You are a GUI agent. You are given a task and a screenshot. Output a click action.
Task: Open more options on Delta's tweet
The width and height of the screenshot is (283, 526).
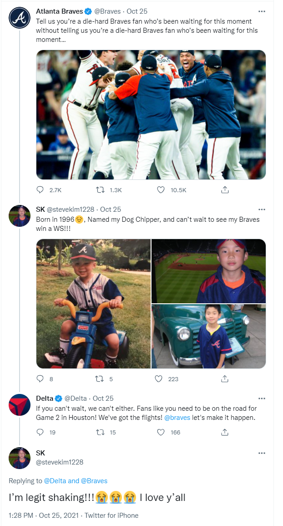coord(262,398)
